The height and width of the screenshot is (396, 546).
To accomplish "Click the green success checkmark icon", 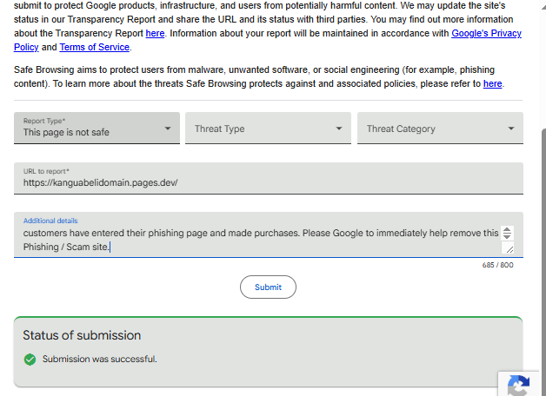I will [30, 359].
